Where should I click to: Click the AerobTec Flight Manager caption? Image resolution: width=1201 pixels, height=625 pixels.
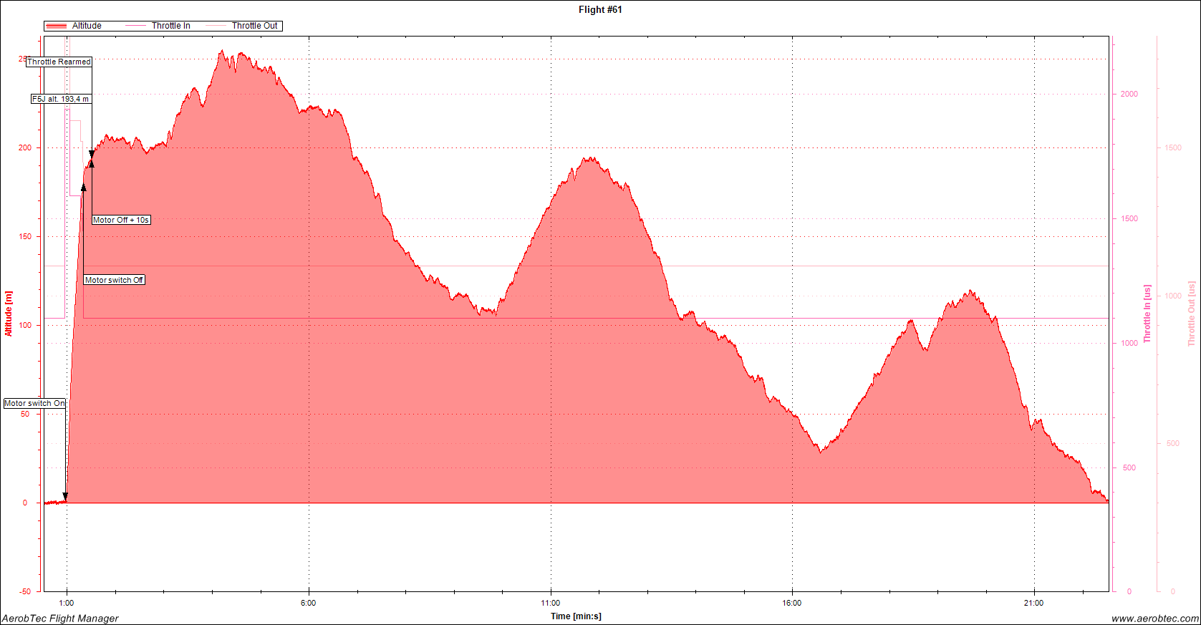tap(60, 619)
